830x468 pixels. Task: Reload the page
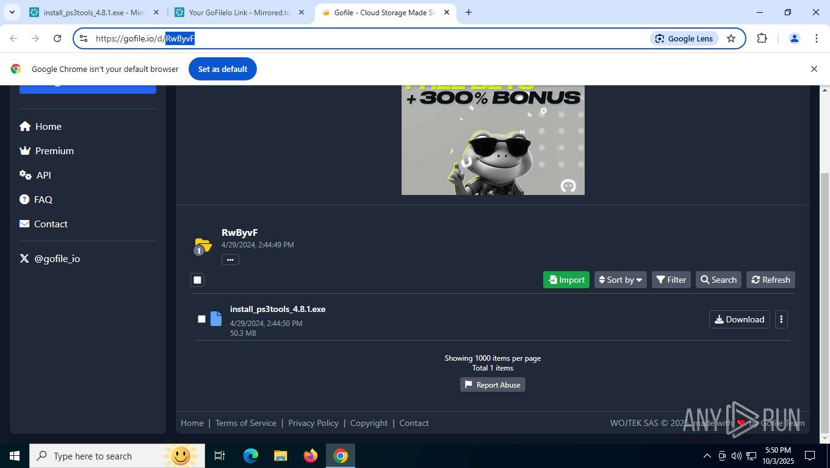point(57,38)
